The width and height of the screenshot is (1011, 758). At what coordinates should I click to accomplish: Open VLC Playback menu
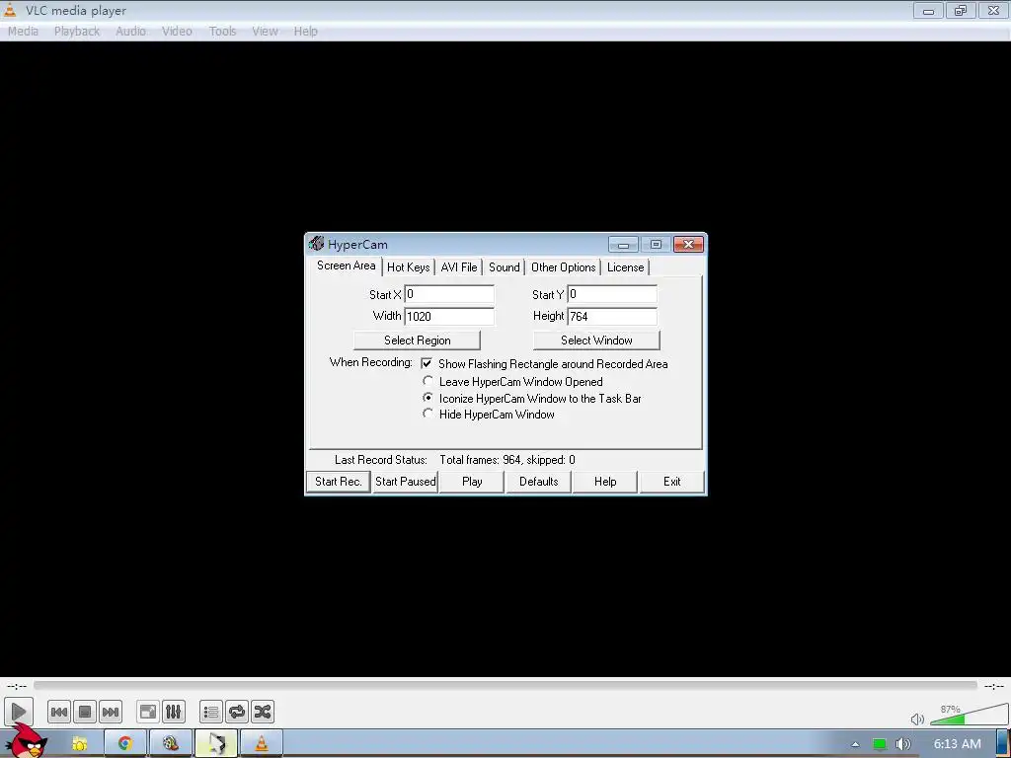coord(77,31)
